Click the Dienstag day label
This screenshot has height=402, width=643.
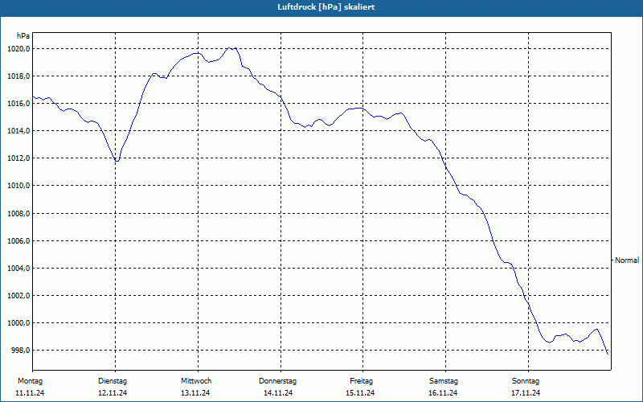pos(113,381)
